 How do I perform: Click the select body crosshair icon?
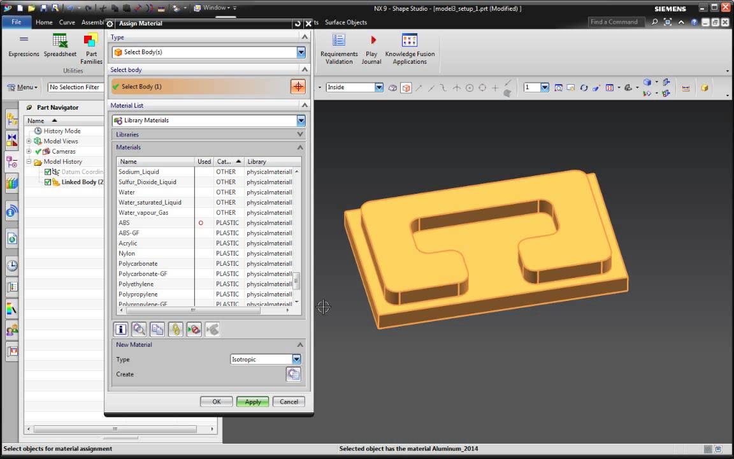click(298, 87)
